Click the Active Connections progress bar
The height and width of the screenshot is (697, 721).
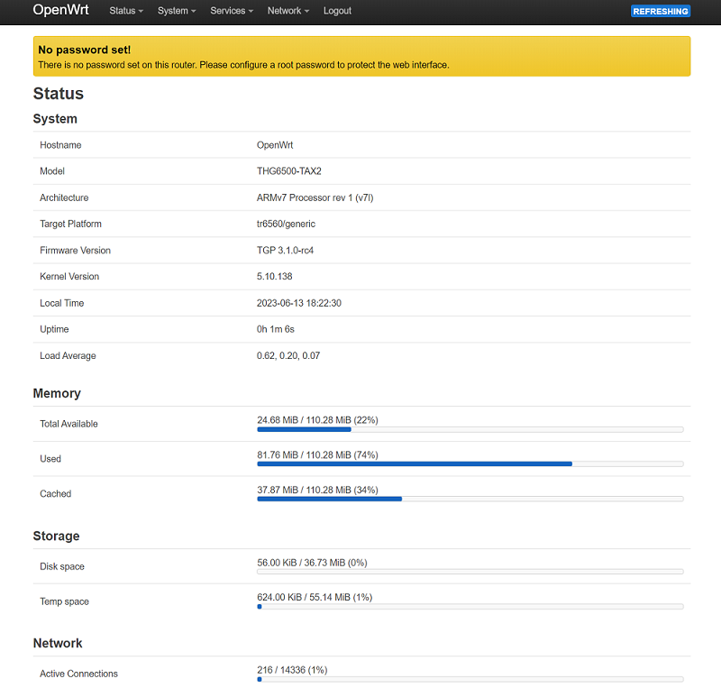tap(470, 679)
